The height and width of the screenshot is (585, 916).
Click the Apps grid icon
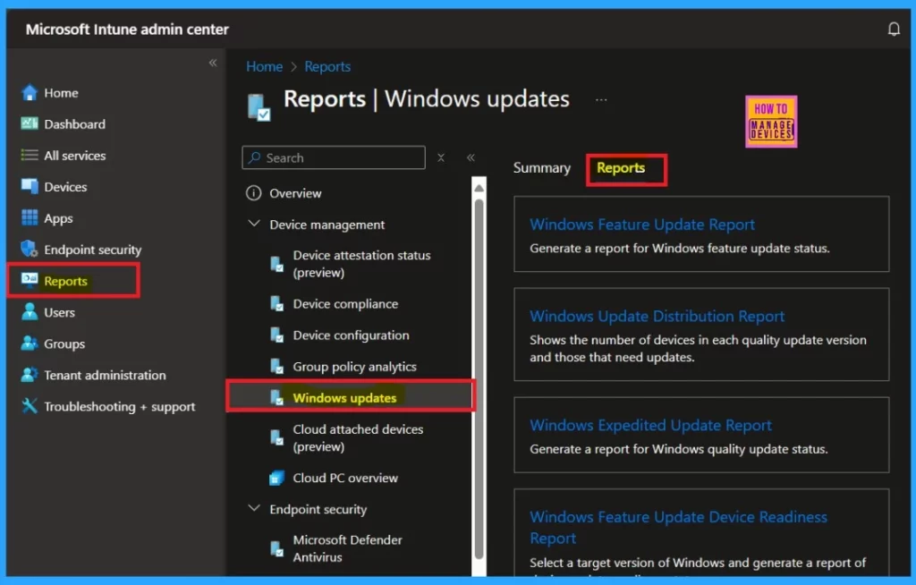click(x=30, y=218)
